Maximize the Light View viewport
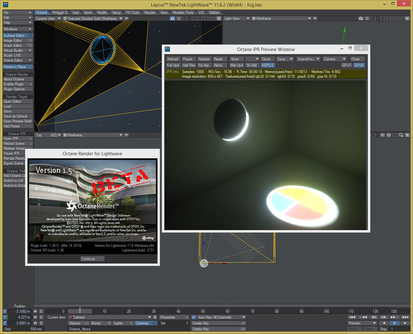 (x=407, y=19)
